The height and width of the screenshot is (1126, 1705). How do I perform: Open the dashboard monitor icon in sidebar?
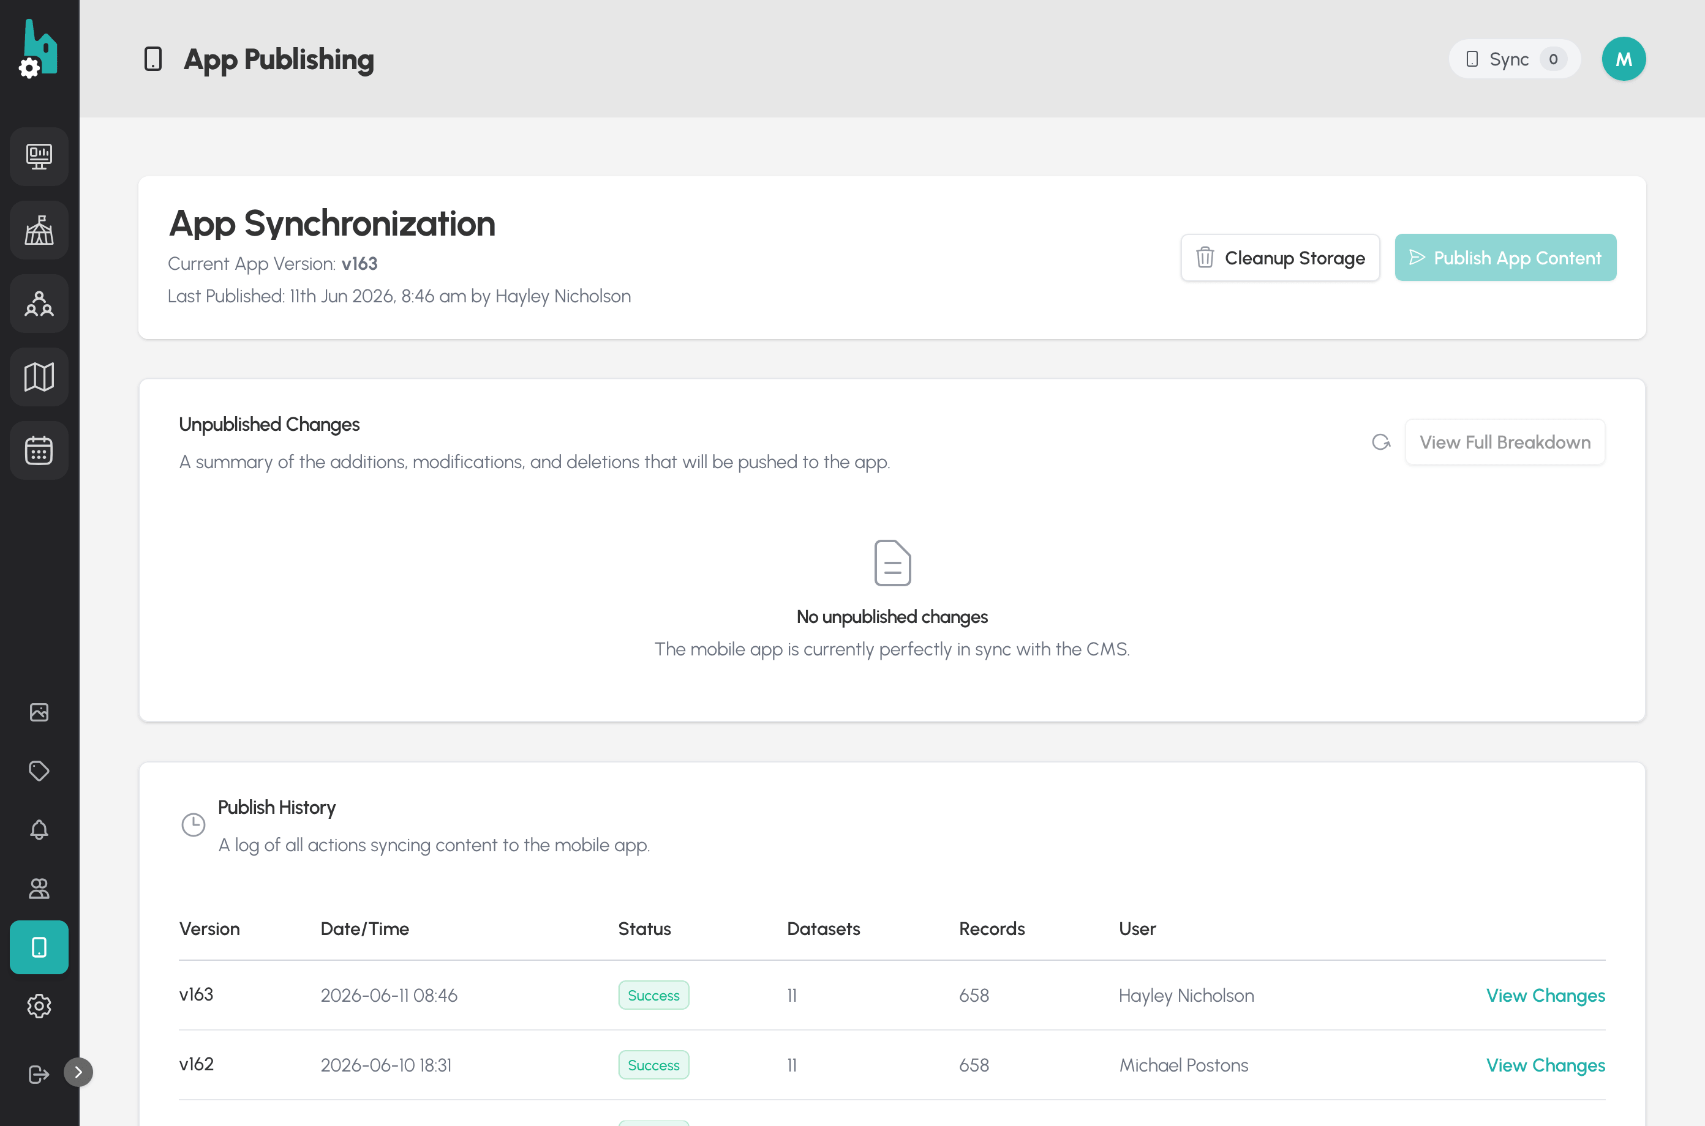click(x=39, y=157)
